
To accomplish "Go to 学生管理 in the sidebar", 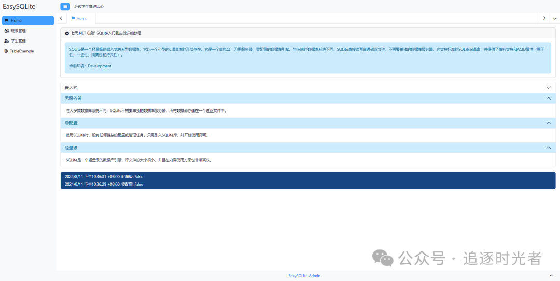I will pyautogui.click(x=18, y=40).
